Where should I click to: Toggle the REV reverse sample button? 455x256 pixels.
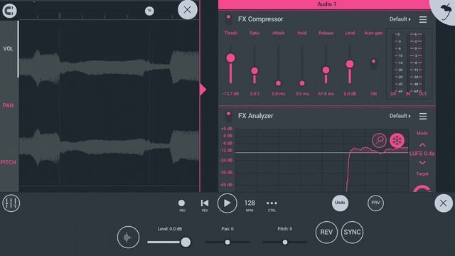pos(326,233)
